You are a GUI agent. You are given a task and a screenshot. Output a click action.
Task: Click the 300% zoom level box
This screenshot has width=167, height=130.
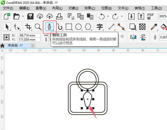pos(163,16)
